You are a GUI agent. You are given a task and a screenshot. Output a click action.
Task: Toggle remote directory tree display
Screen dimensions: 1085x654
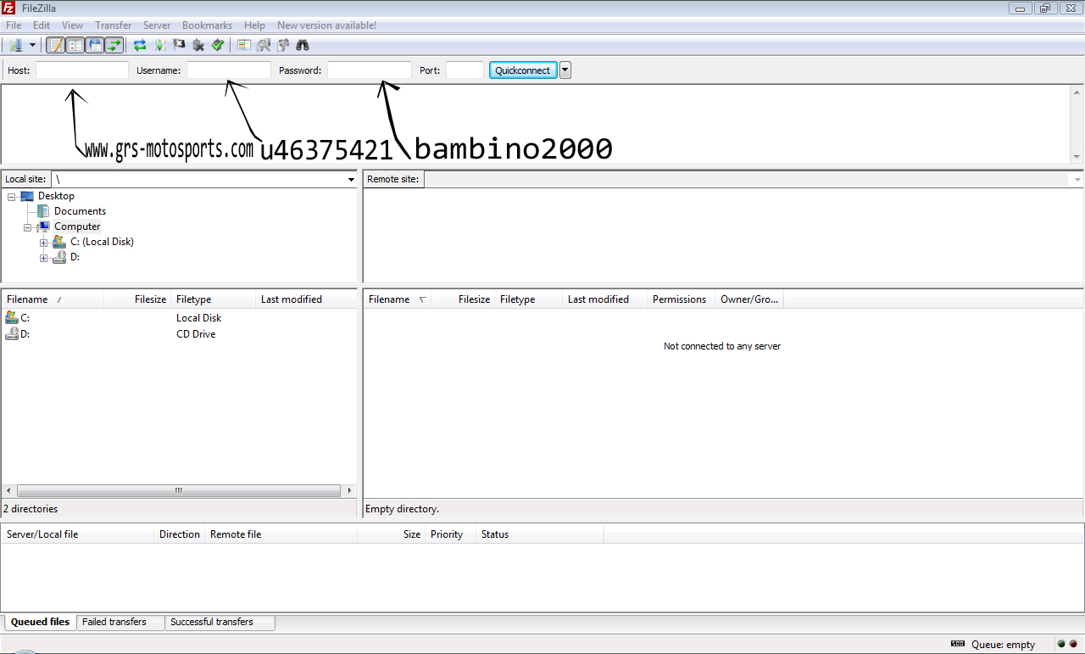[x=95, y=45]
